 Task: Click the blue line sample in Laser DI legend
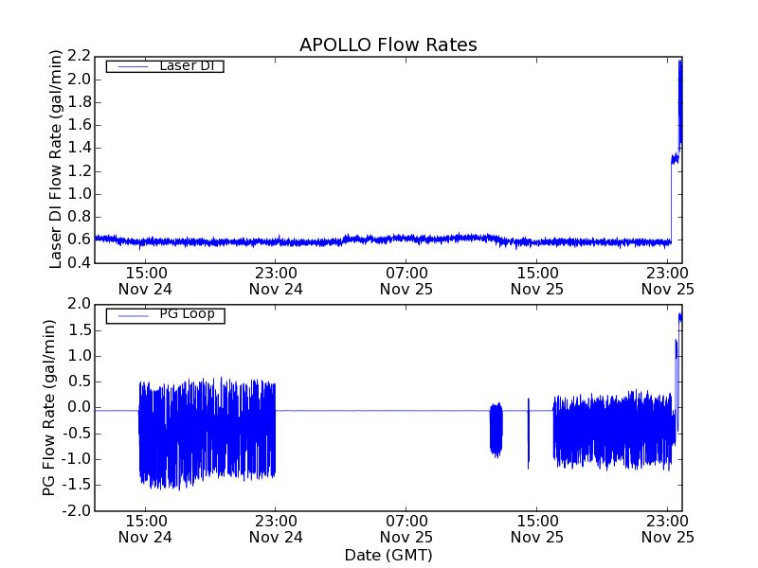click(133, 66)
